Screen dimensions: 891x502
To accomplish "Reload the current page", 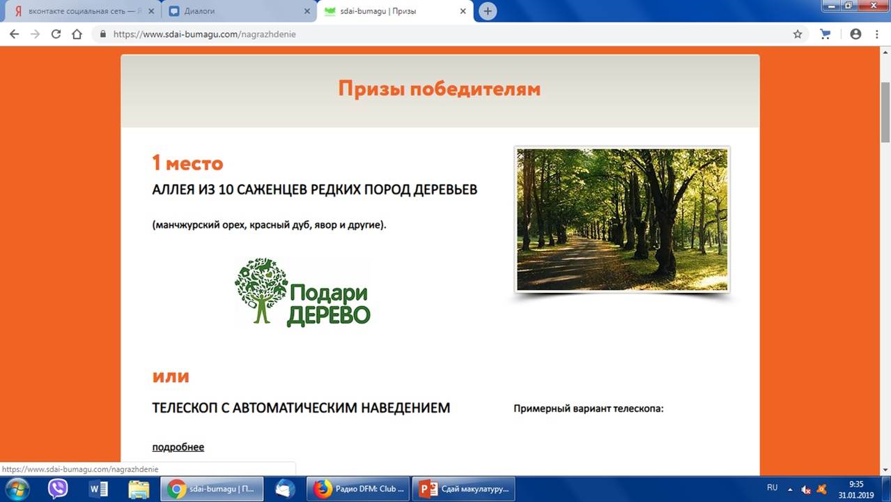I will click(x=56, y=33).
